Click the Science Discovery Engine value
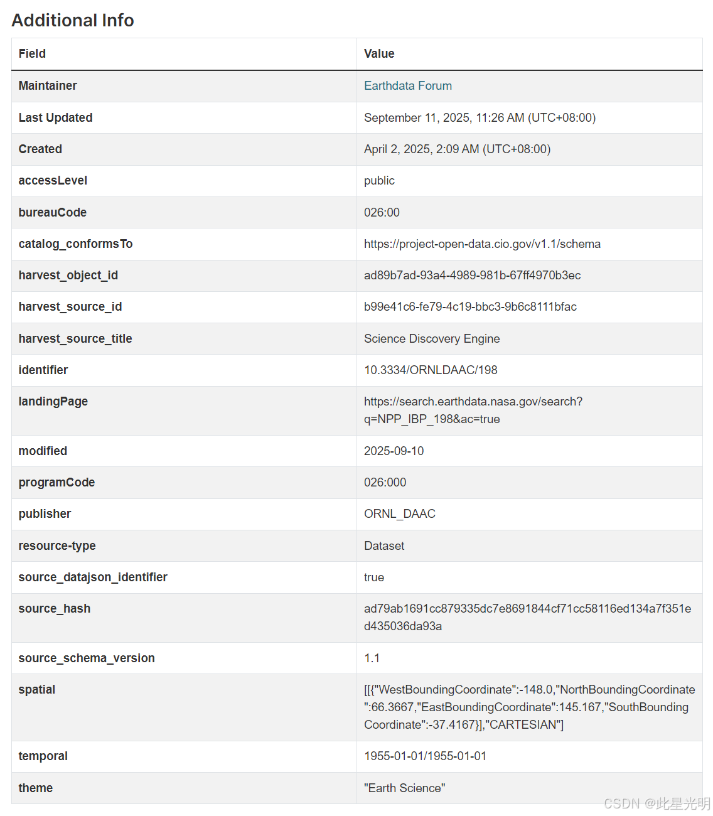This screenshot has width=713, height=816. (432, 339)
